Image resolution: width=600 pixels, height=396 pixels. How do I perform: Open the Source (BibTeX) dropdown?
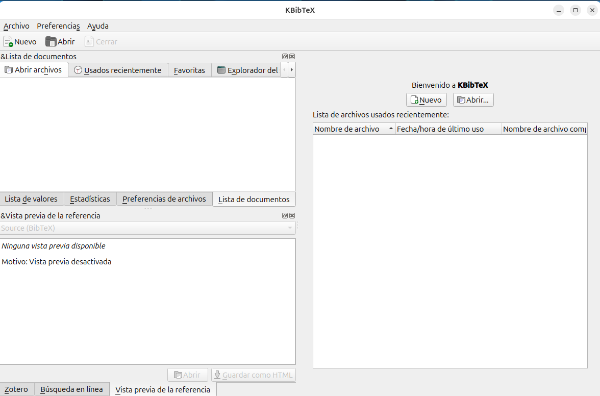(x=148, y=228)
